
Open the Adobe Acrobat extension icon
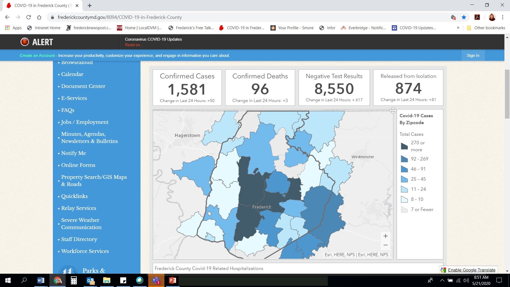coord(477,17)
